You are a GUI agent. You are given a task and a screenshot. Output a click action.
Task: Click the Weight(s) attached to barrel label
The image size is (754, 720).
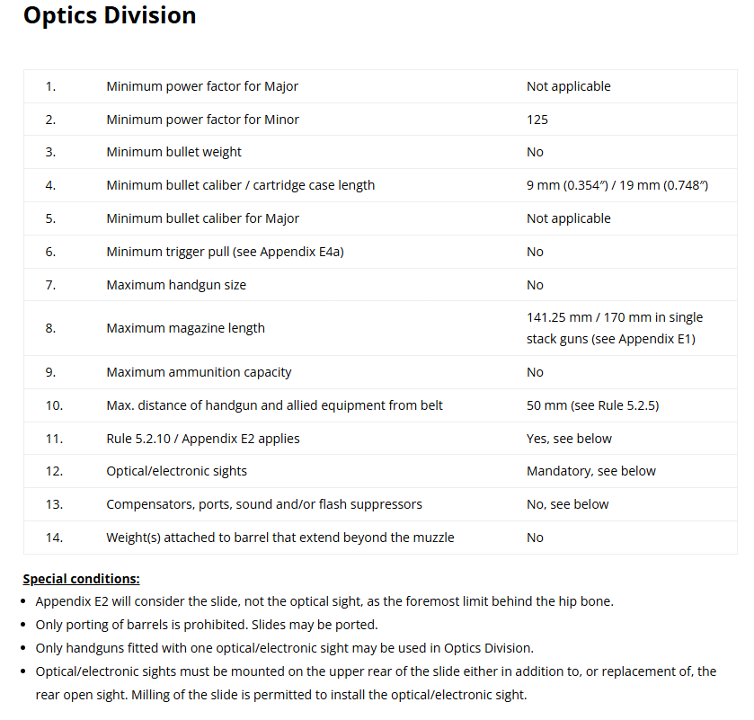coord(280,538)
